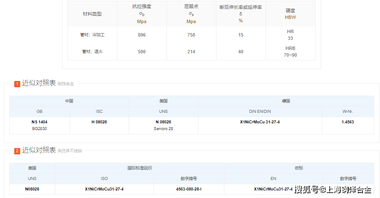Select tensile strength value 896

142,35
